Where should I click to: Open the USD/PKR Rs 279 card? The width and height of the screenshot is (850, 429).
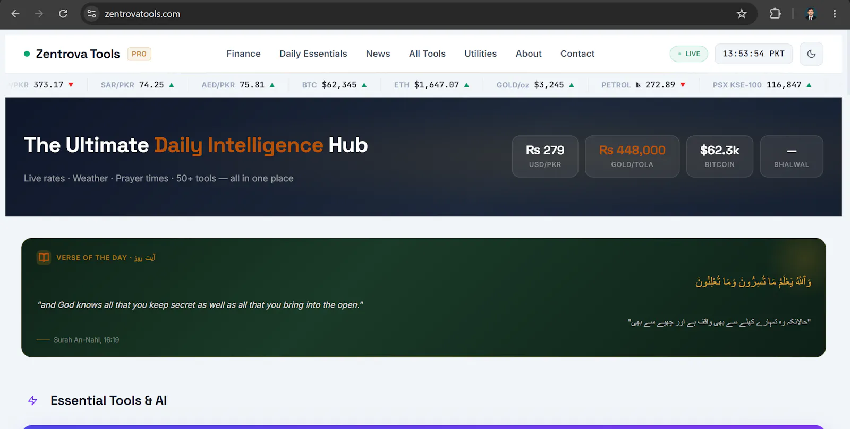tap(545, 156)
